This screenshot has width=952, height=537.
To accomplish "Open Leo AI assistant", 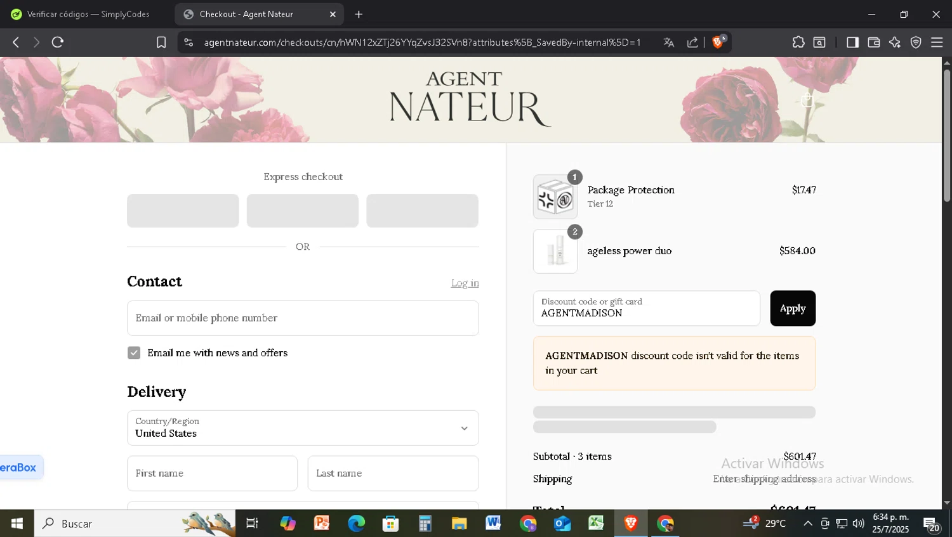I will point(895,42).
